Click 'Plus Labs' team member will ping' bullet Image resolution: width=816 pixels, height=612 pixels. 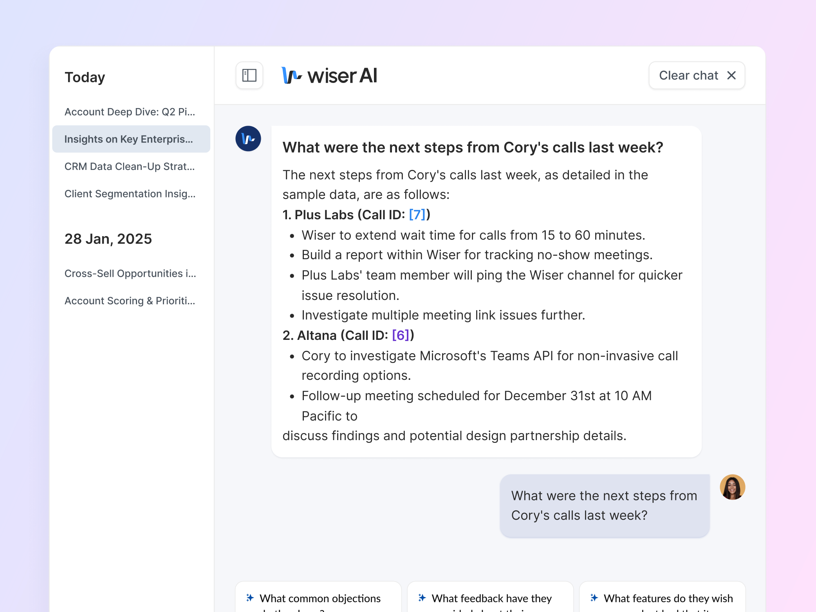coord(492,285)
